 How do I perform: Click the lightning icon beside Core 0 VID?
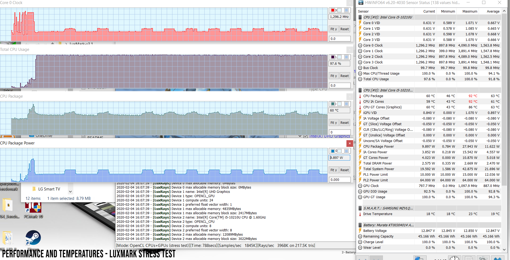pyautogui.click(x=360, y=23)
